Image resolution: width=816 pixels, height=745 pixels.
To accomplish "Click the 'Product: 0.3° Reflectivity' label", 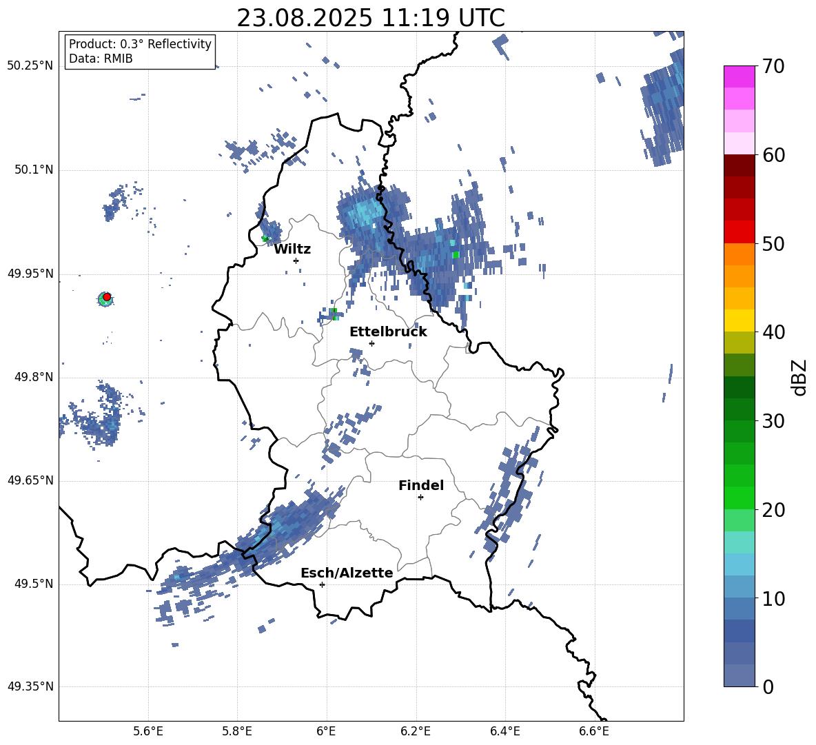I will point(140,44).
